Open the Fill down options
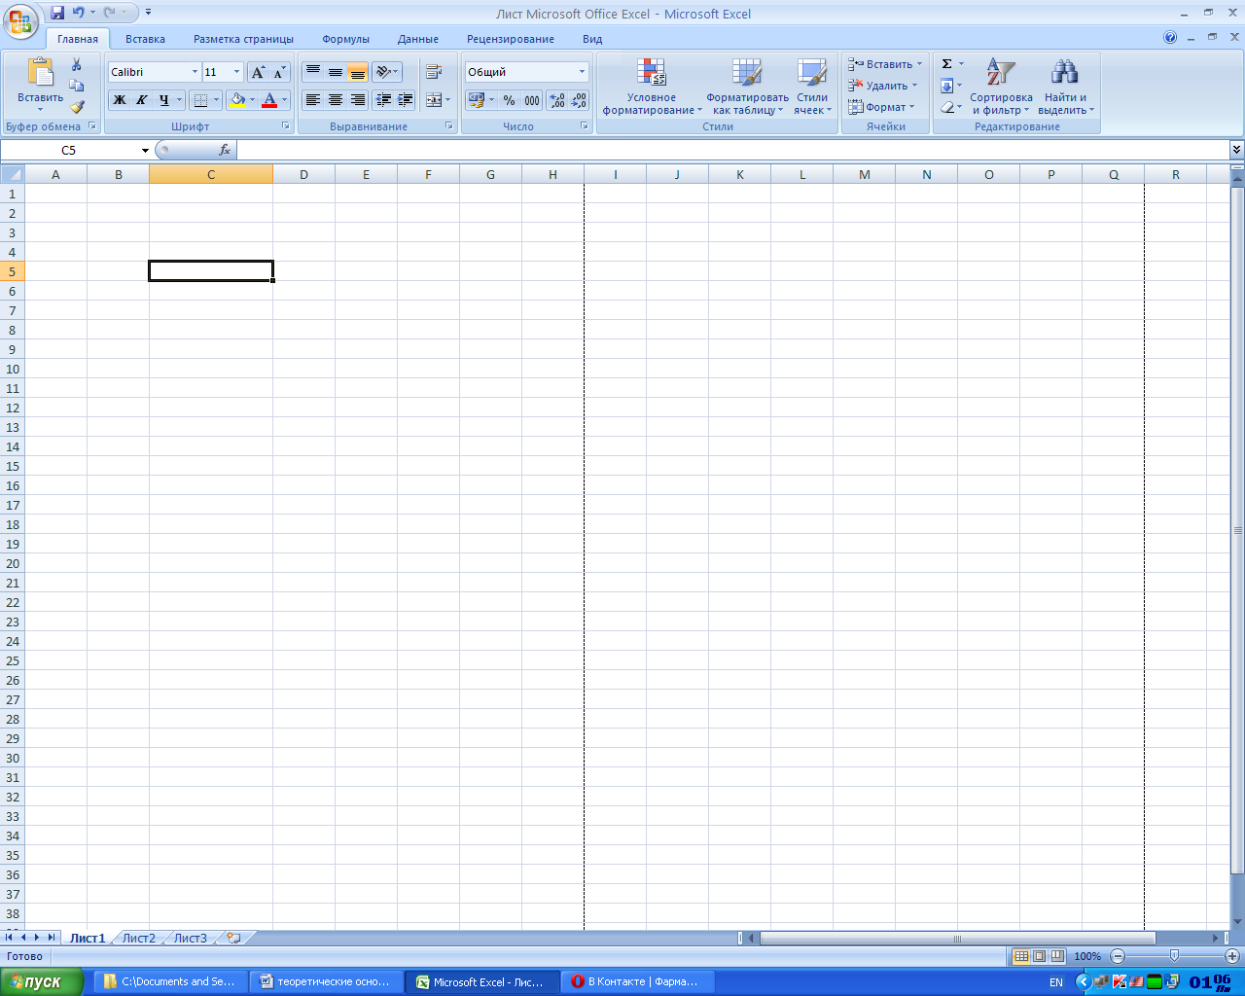The width and height of the screenshot is (1245, 996). tap(951, 86)
